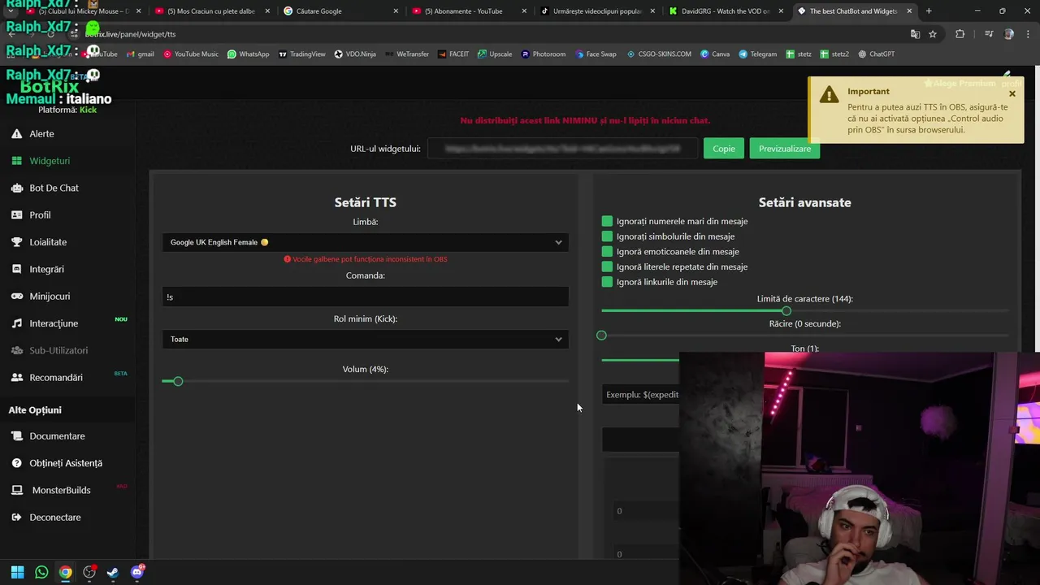Open the Face Swap bookmark
Image resolution: width=1040 pixels, height=585 pixels.
point(596,54)
